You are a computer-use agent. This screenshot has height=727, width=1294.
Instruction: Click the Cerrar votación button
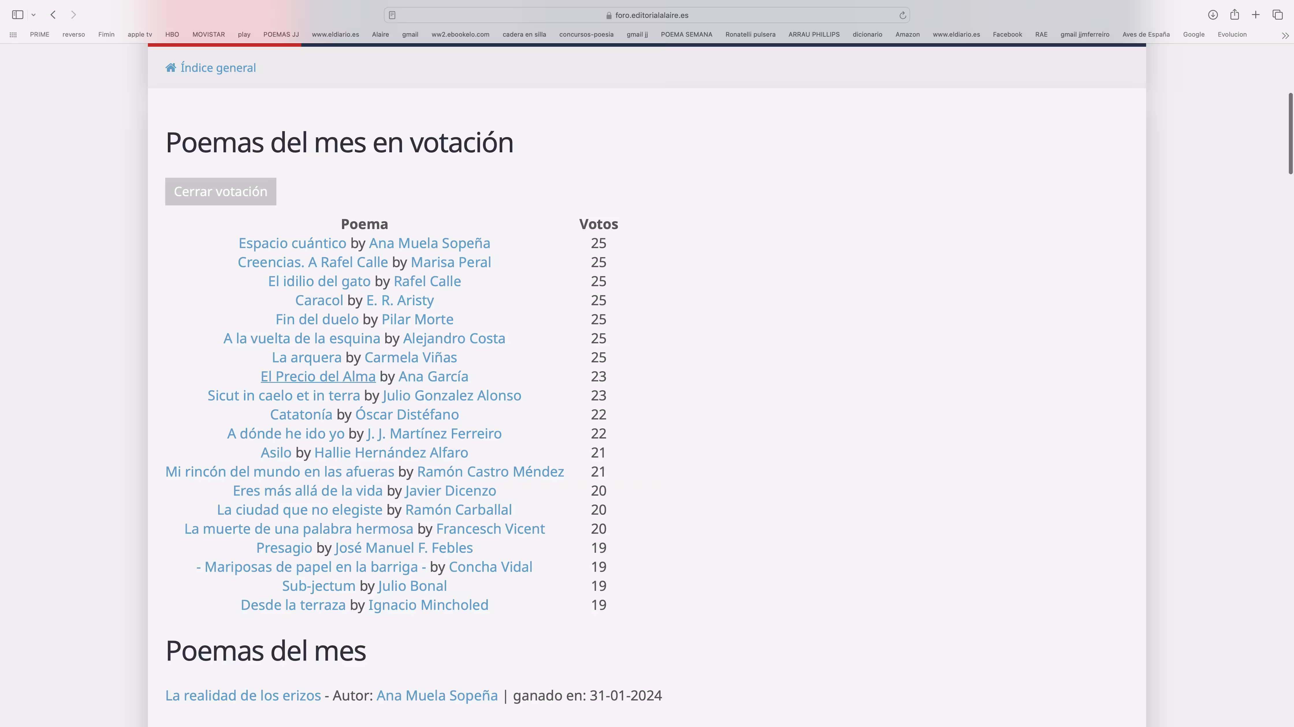pos(220,192)
